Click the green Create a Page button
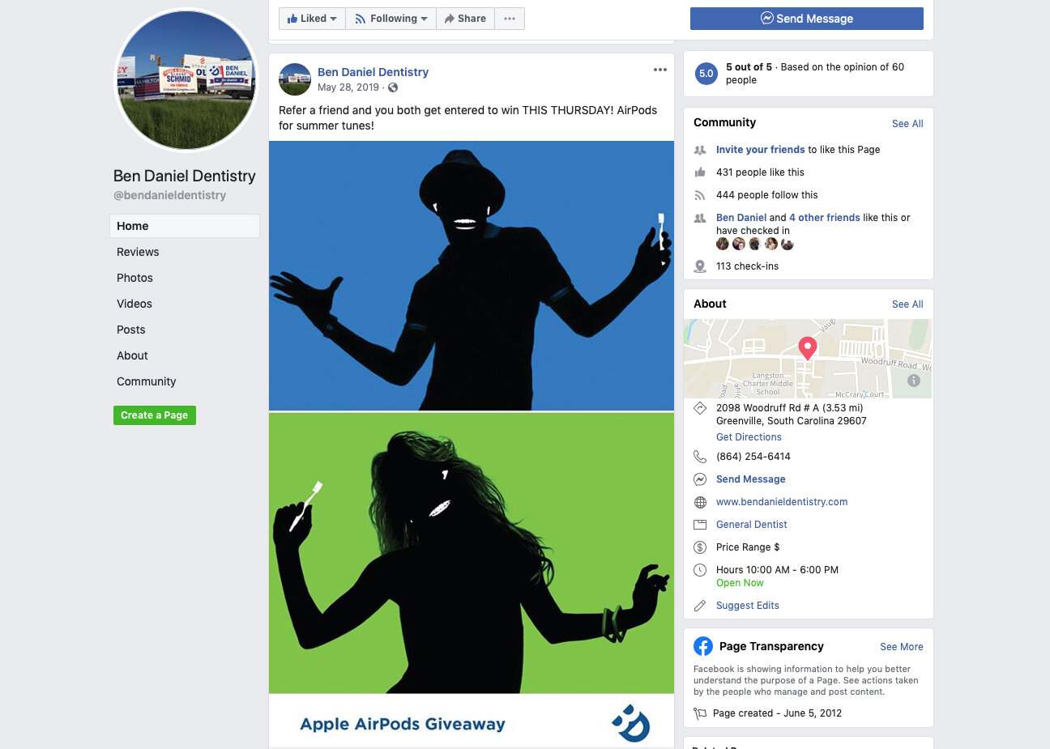 click(x=155, y=415)
